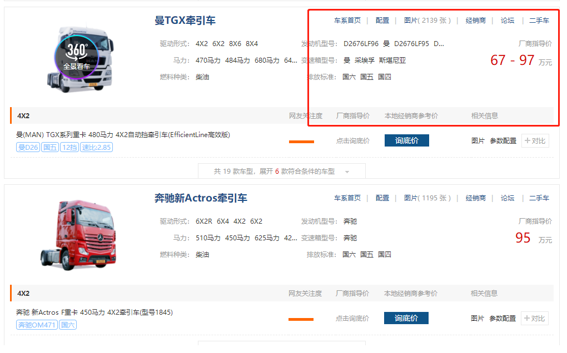567x353 pixels.
Task: Click the red Actros truck thumbnail
Action: tap(79, 235)
